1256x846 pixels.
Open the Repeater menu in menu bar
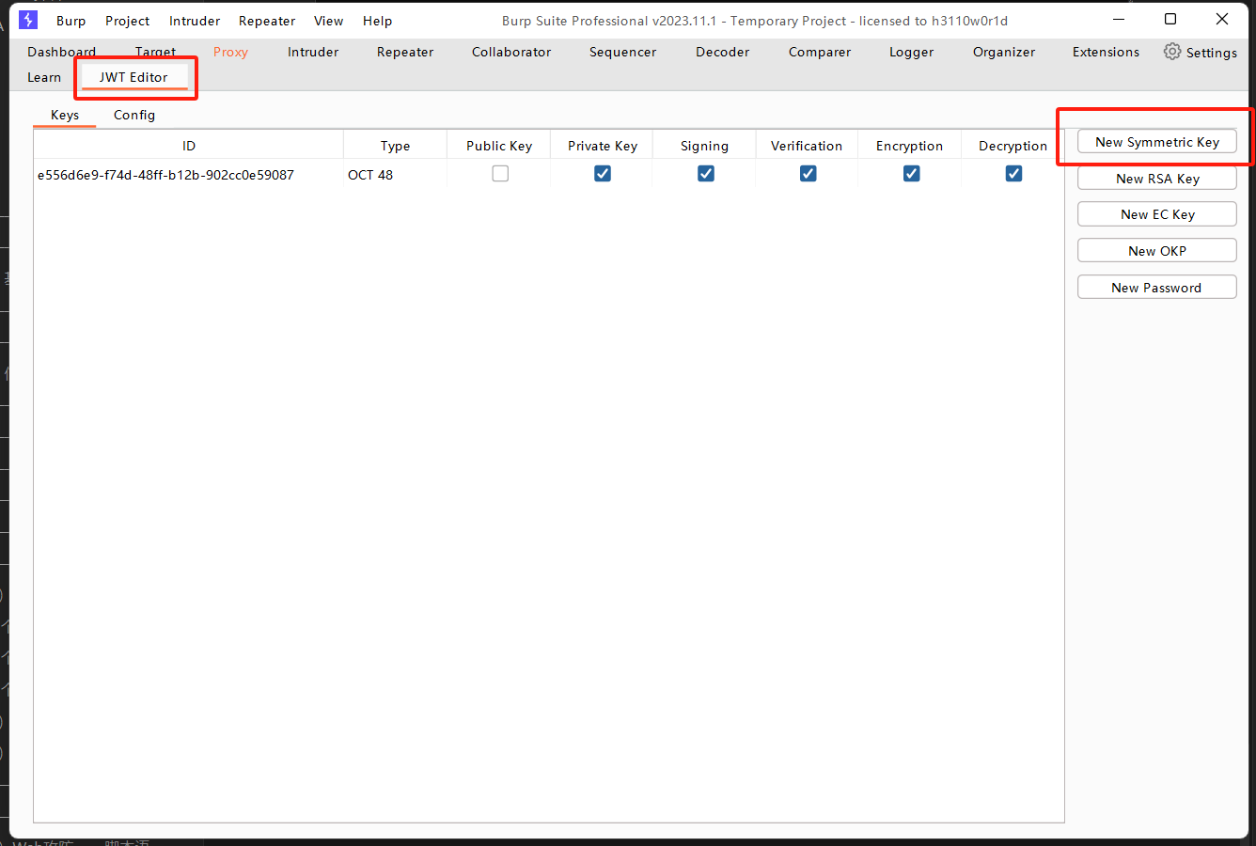coord(267,21)
